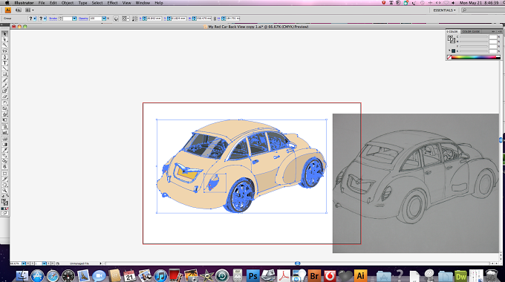505x282 pixels.
Task: Select the Gradient tool
Action: click(x=4, y=144)
